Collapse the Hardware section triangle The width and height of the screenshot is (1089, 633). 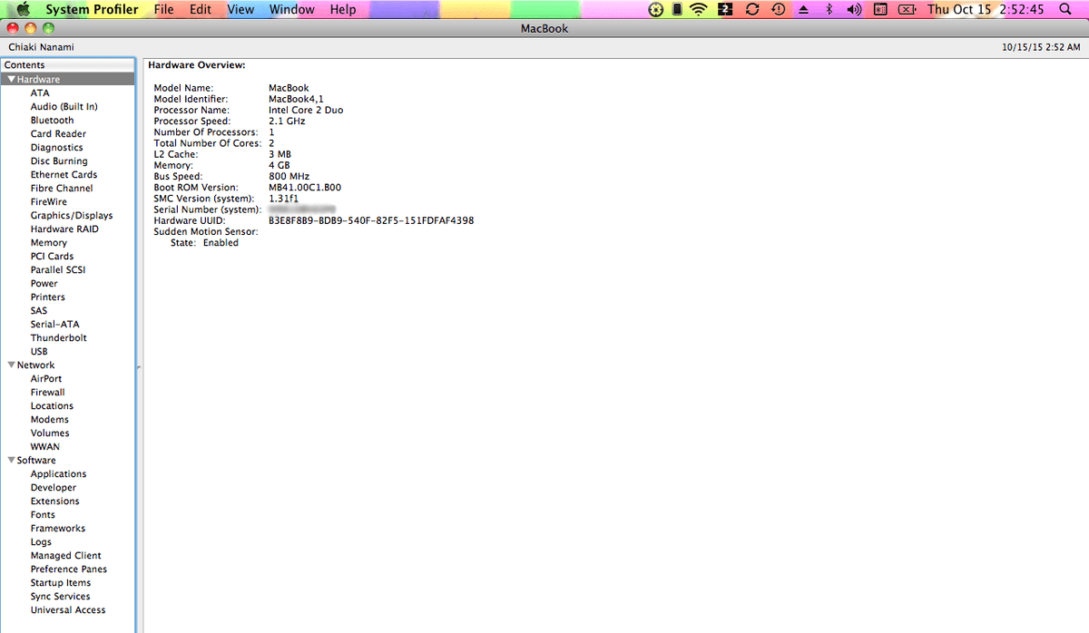(x=11, y=80)
